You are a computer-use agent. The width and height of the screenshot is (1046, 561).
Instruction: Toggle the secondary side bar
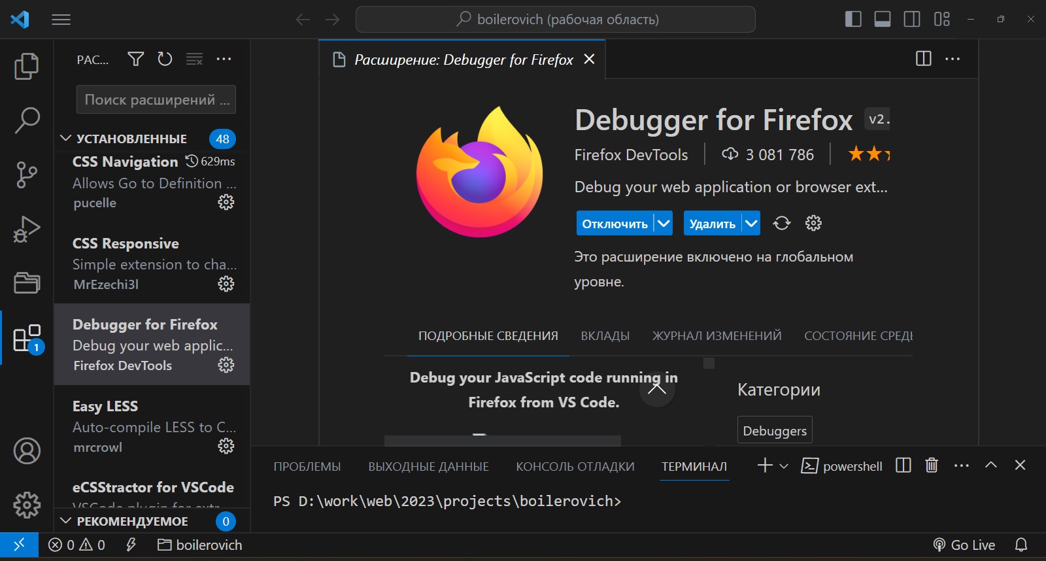pyautogui.click(x=912, y=19)
